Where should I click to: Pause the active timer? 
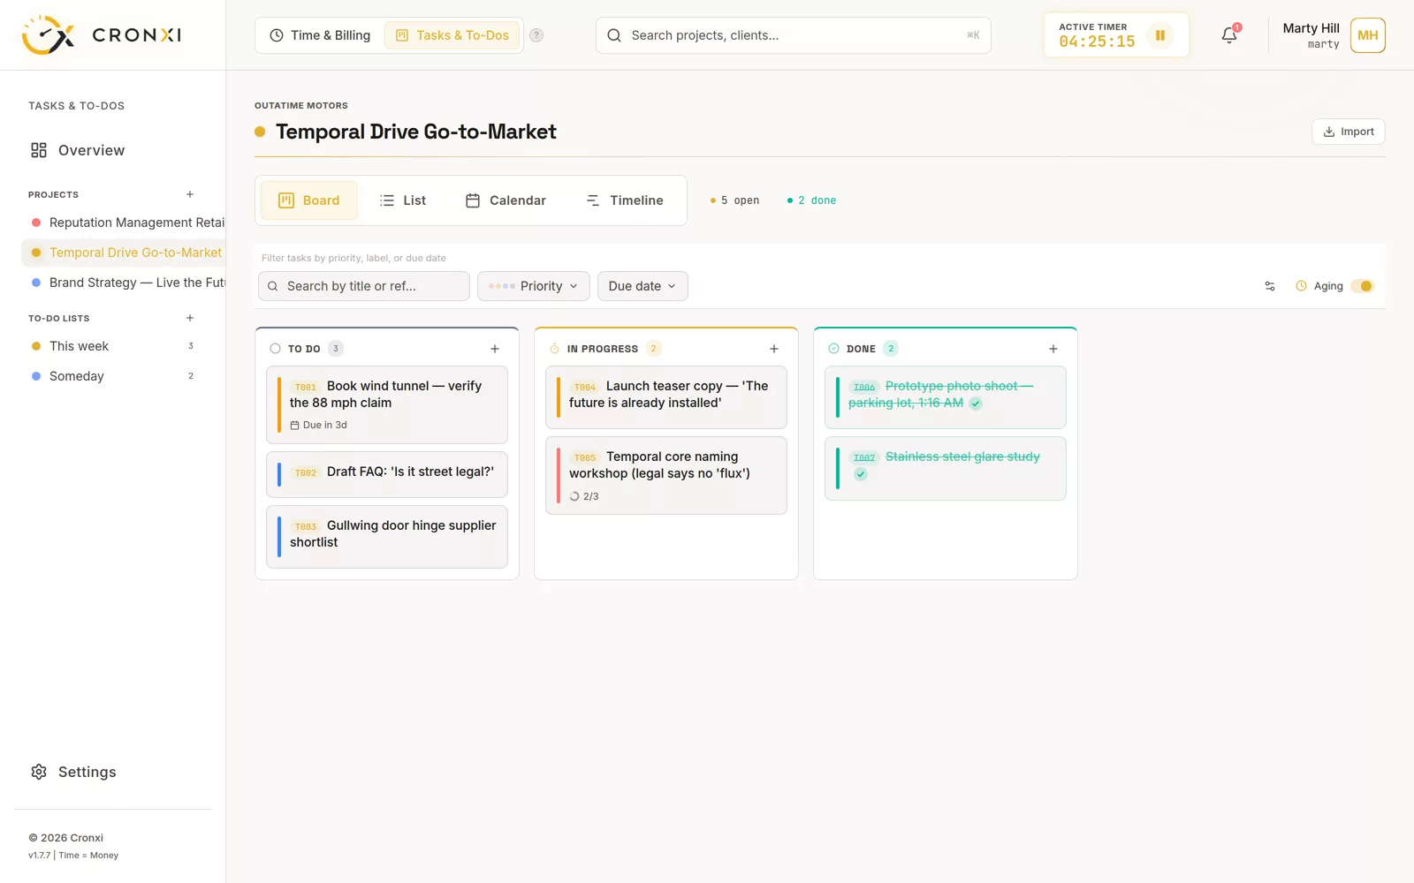pos(1160,35)
